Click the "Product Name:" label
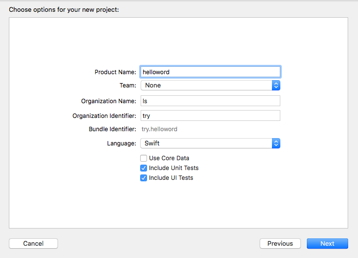The image size is (358, 258). pyautogui.click(x=115, y=72)
